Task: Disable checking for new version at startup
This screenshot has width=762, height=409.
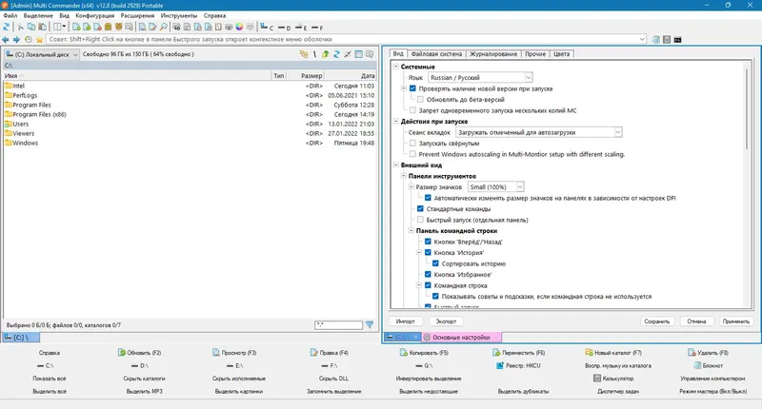Action: pyautogui.click(x=412, y=88)
